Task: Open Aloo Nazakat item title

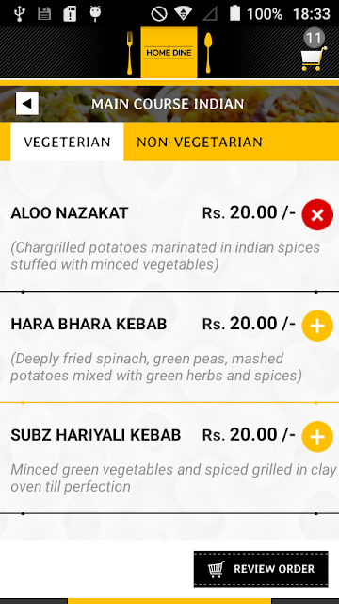Action: click(x=69, y=213)
